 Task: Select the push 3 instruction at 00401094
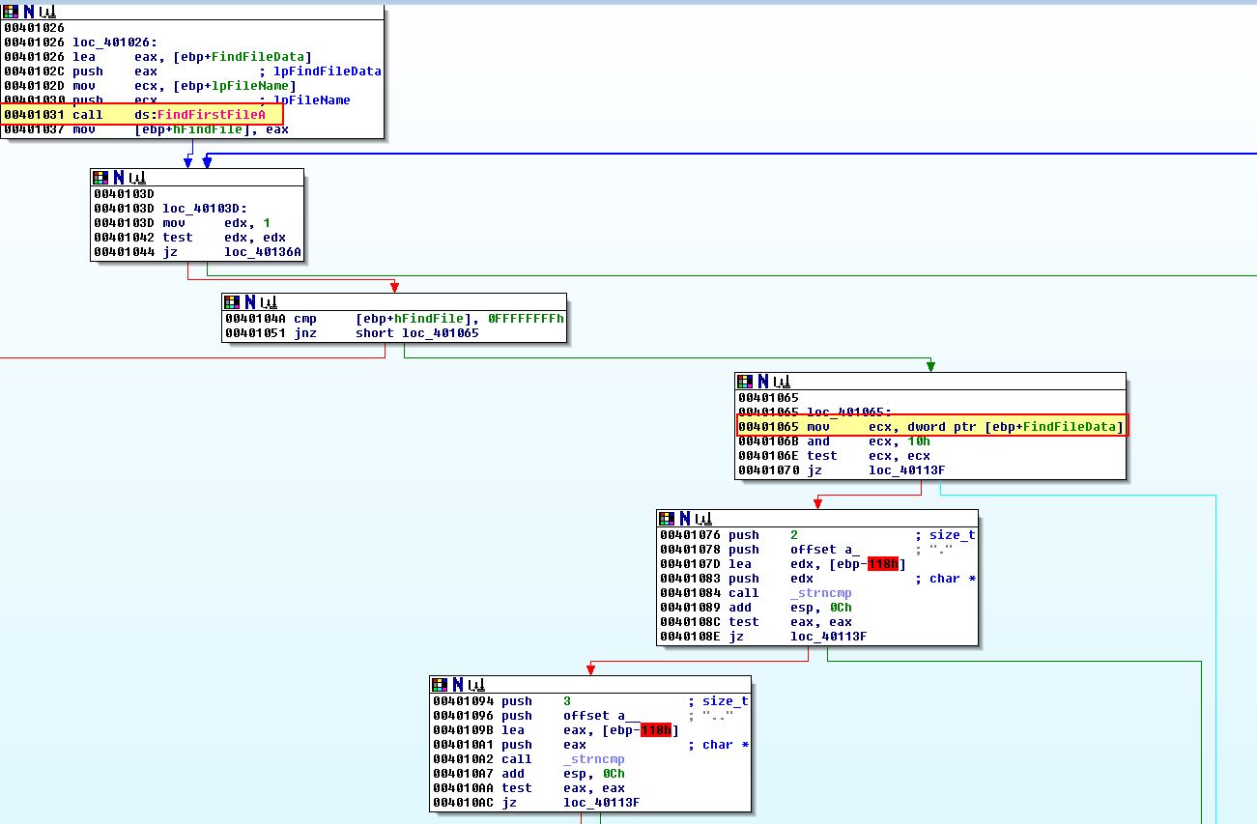tap(501, 700)
